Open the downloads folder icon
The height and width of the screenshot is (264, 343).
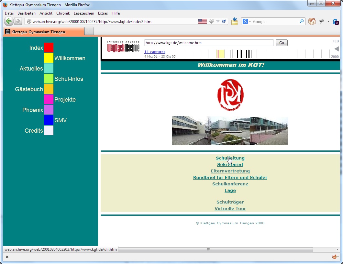[235, 21]
